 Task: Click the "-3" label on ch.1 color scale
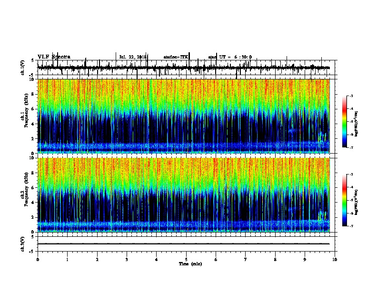pos(351,96)
